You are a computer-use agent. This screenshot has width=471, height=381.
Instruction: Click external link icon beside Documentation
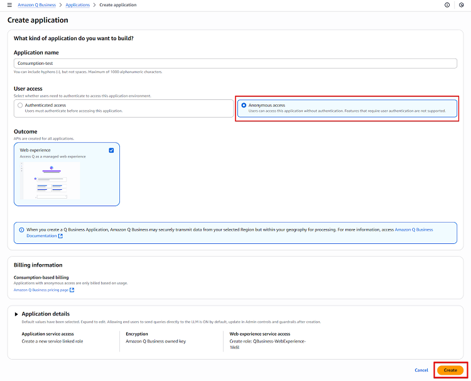pyautogui.click(x=60, y=236)
